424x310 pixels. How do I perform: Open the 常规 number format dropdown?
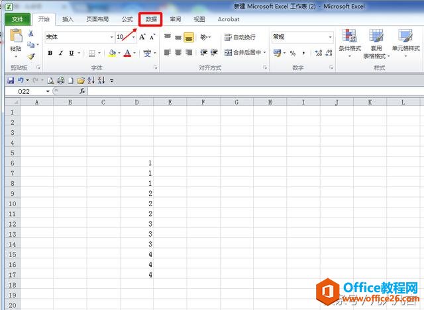(330, 37)
